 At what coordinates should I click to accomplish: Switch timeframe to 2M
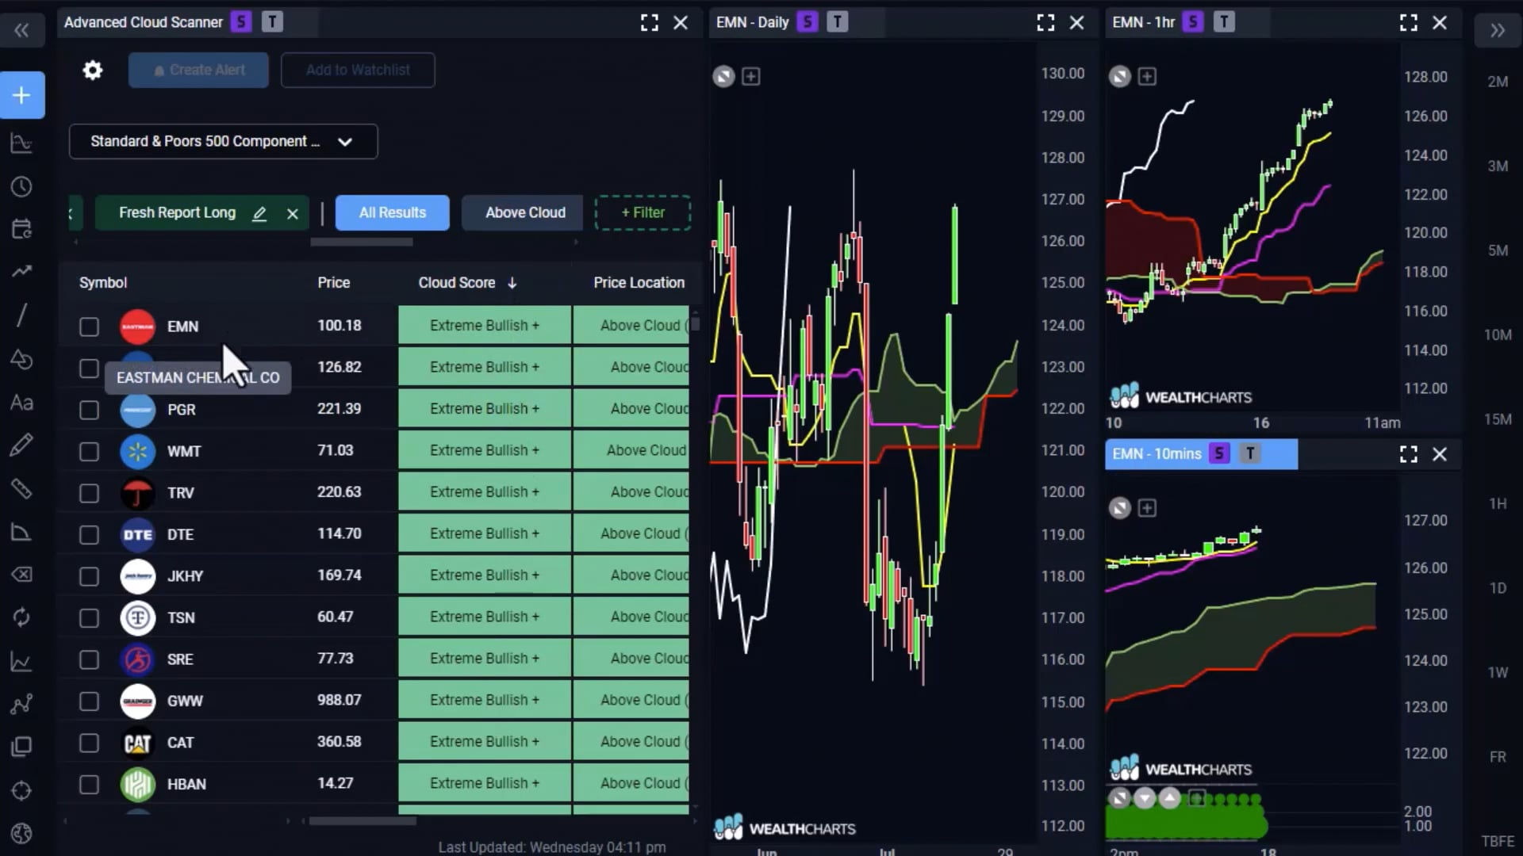click(x=1498, y=82)
